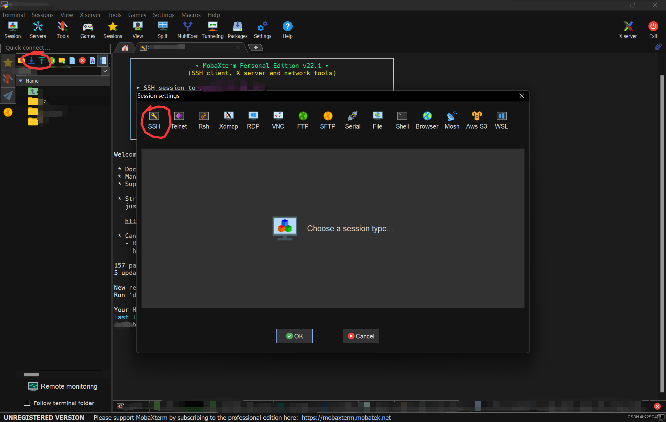
Task: Open the Sessions menu
Action: [43, 15]
